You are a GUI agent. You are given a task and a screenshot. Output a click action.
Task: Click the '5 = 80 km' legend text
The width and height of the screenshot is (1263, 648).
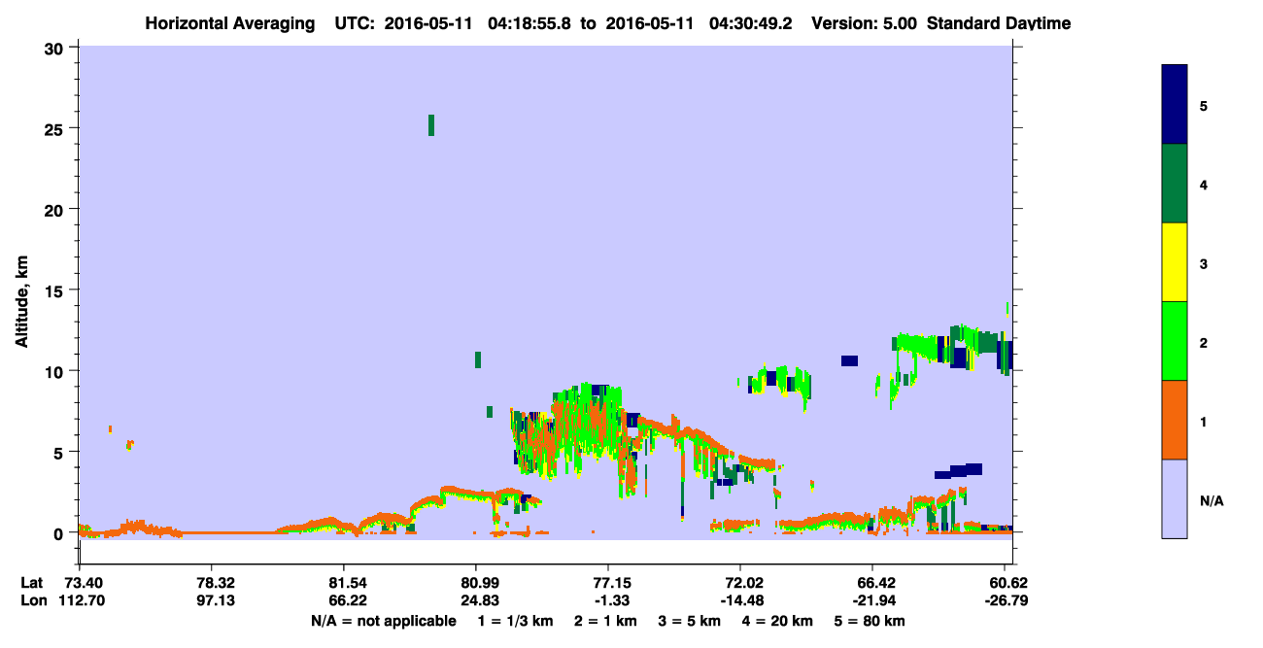point(870,621)
